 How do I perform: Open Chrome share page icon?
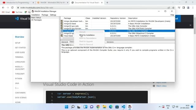point(169,8)
